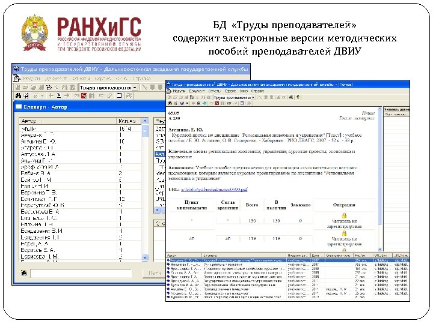Click the green forward arrow in the front window
This screenshot has height=324, width=433.
coord(204,103)
